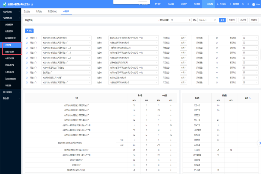Click the blue 新增 button

pyautogui.click(x=29, y=31)
